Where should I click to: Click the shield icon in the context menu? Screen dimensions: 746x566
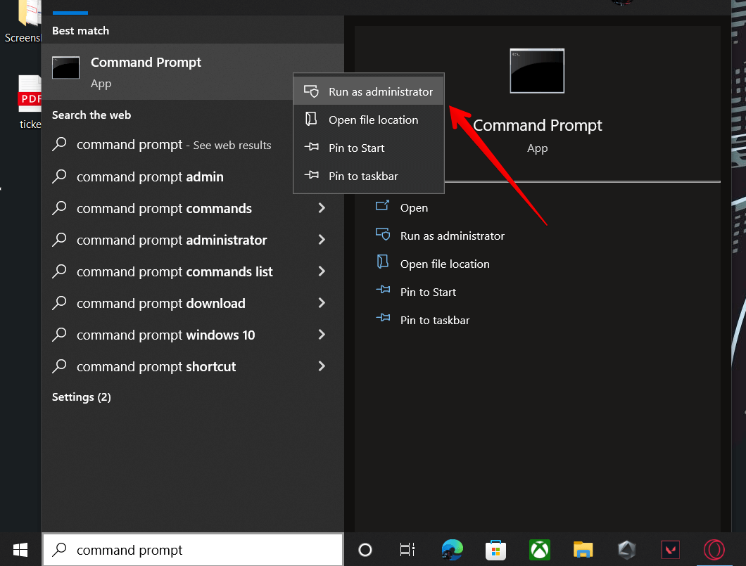(x=311, y=91)
